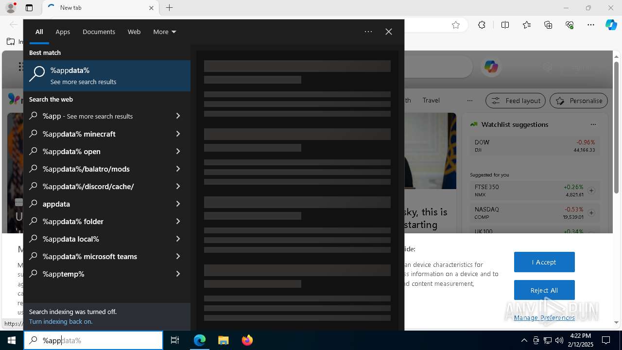622x350 pixels.
Task: Open the Manage Preferences link
Action: click(x=544, y=317)
